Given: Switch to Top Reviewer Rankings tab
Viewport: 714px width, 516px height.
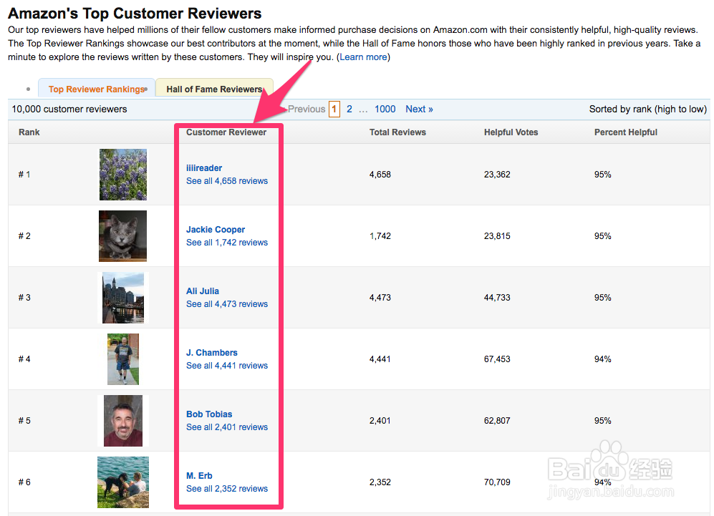Looking at the screenshot, I should point(96,89).
